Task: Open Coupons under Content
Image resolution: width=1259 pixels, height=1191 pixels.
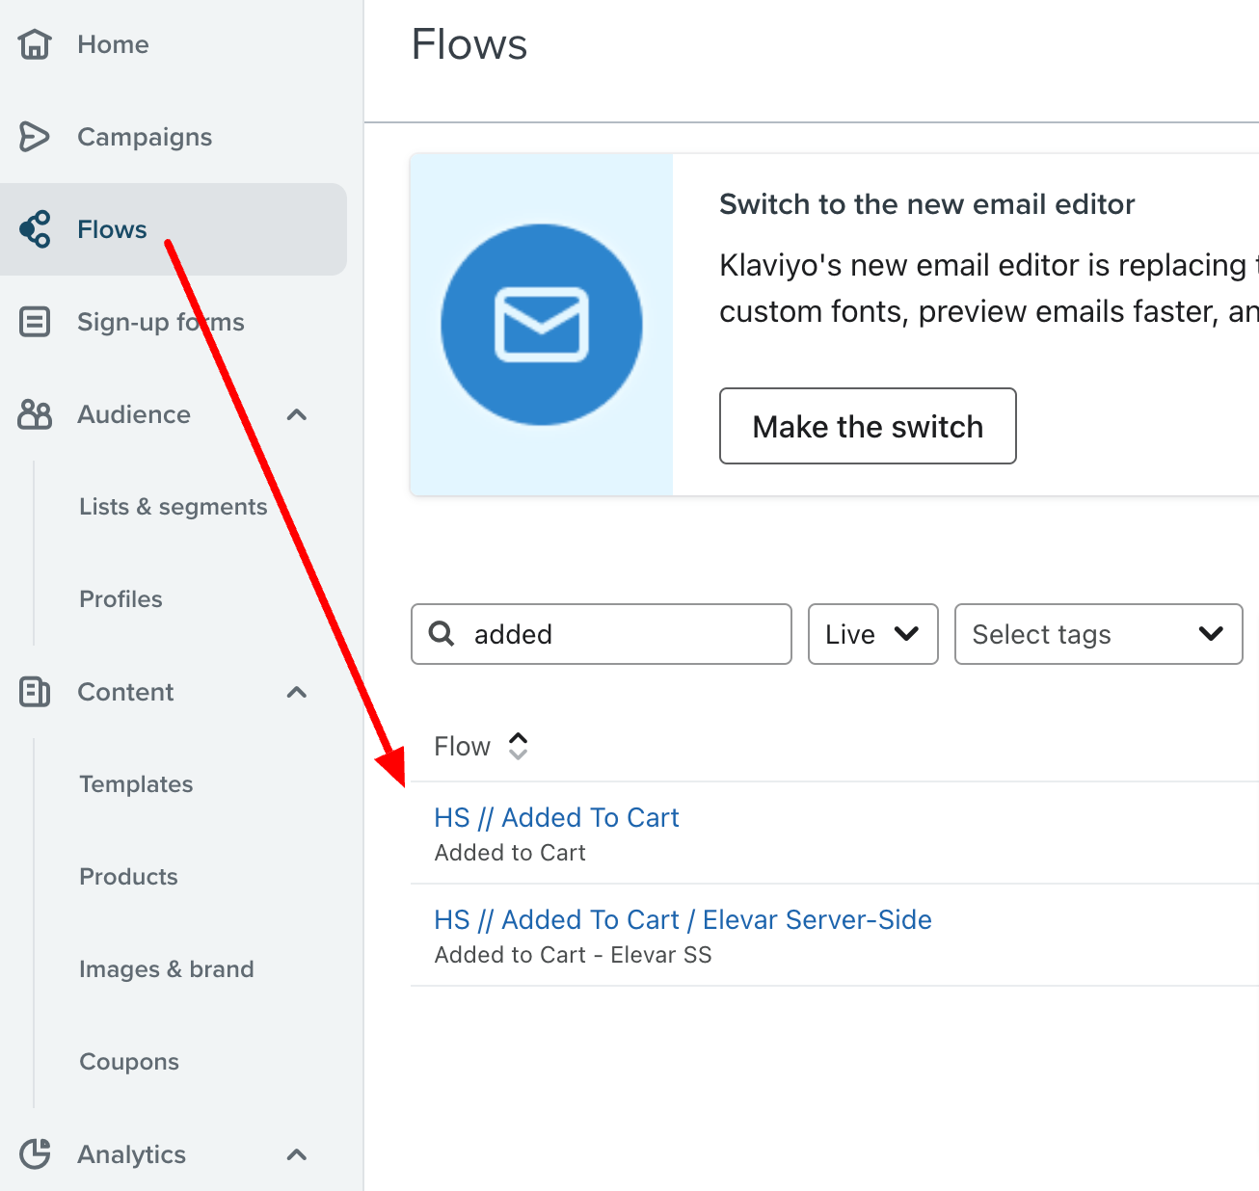Action: tap(129, 1062)
